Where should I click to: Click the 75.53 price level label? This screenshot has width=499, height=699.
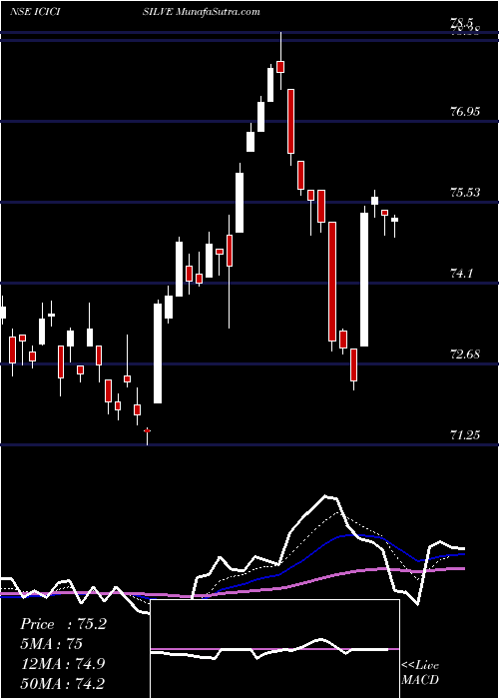465,193
